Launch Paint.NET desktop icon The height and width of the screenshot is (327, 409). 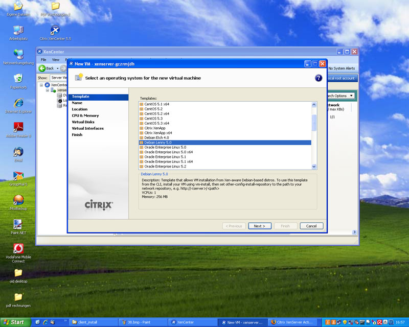click(18, 224)
